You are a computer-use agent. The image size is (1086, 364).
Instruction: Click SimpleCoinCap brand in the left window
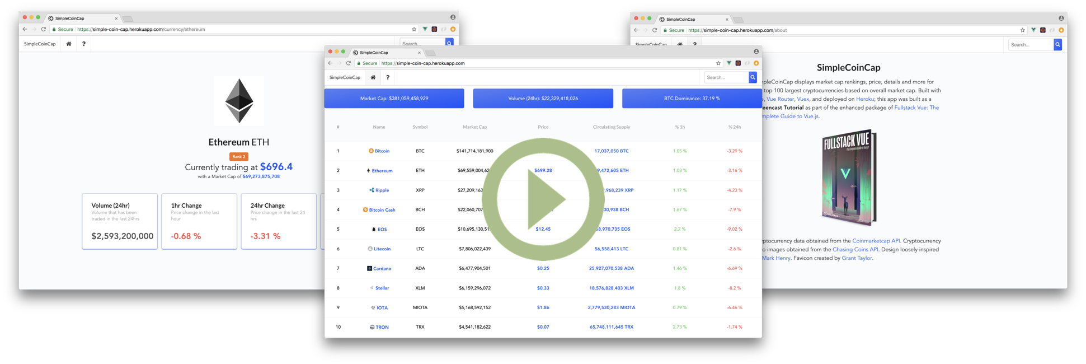coord(40,44)
